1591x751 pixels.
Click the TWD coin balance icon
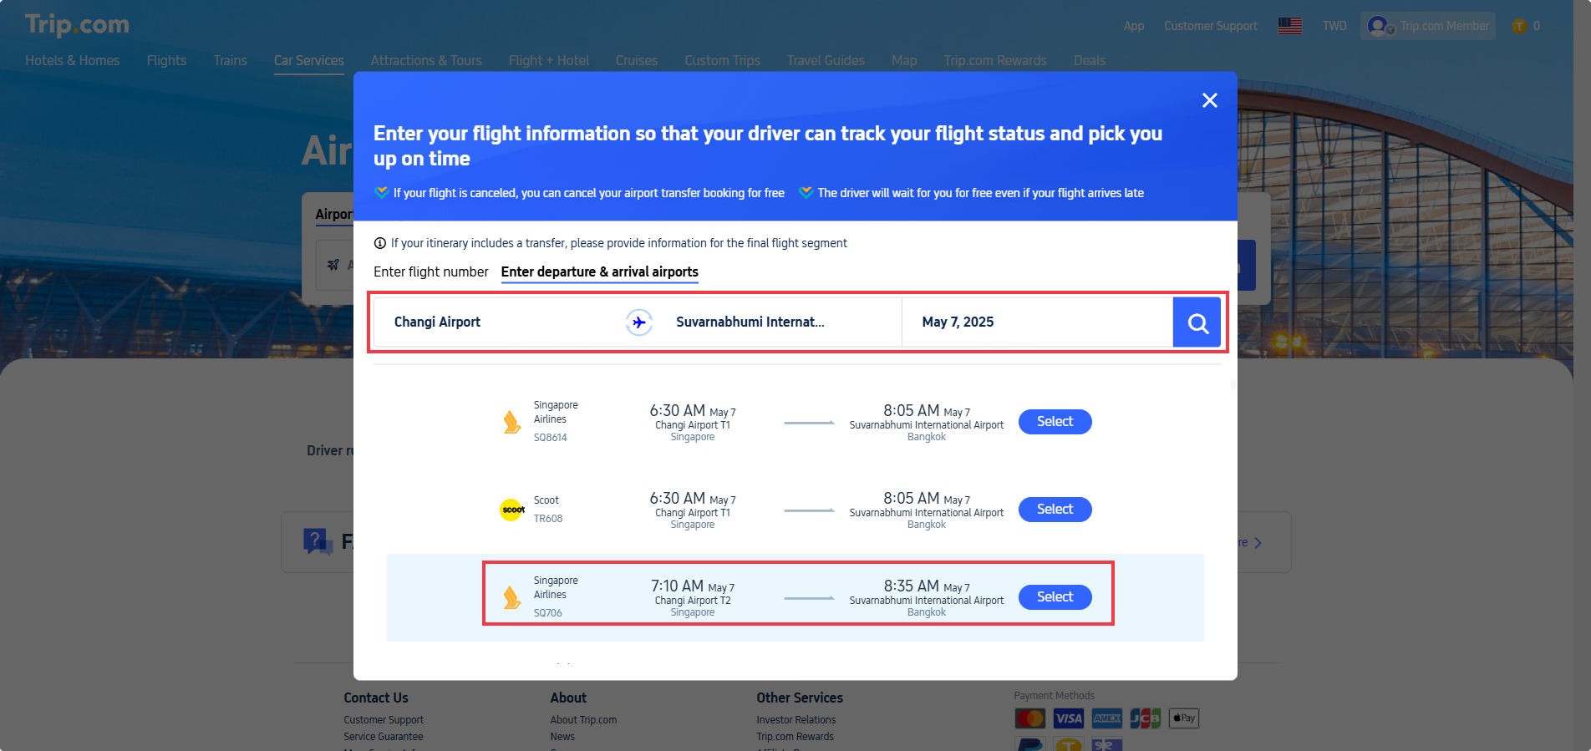click(x=1518, y=25)
